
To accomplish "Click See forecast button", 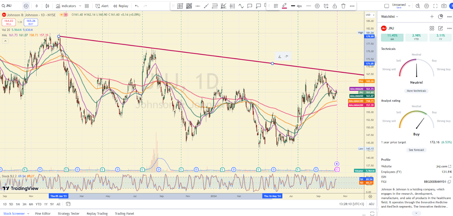I will (x=416, y=150).
